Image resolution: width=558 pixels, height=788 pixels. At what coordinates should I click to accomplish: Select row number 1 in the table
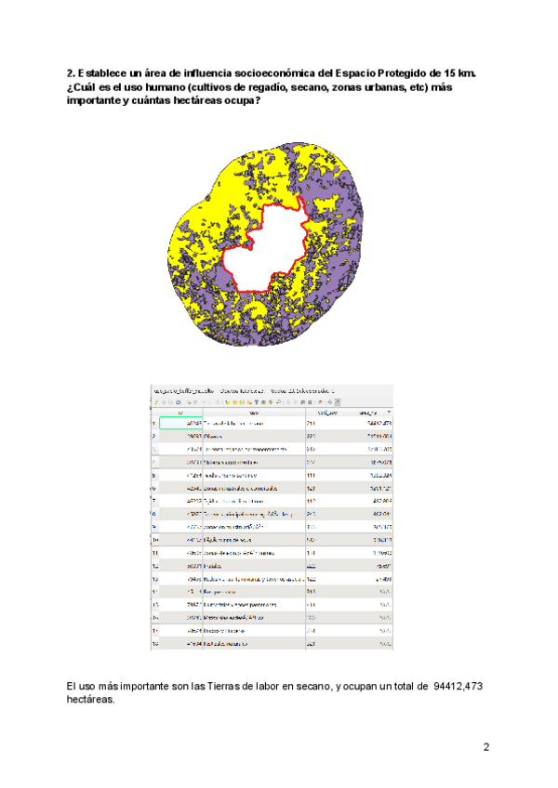[154, 423]
